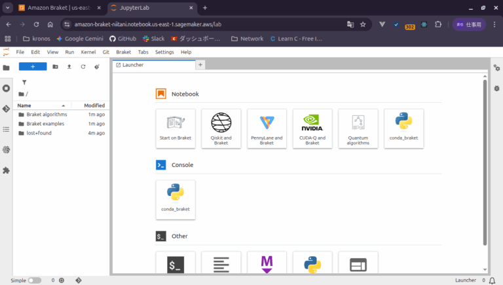Click the Git clone icon in file toolbar

pos(97,66)
